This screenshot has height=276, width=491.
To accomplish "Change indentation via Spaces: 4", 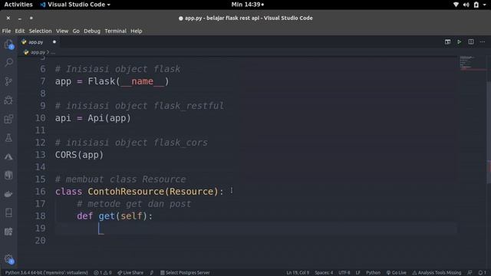I will (x=324, y=273).
